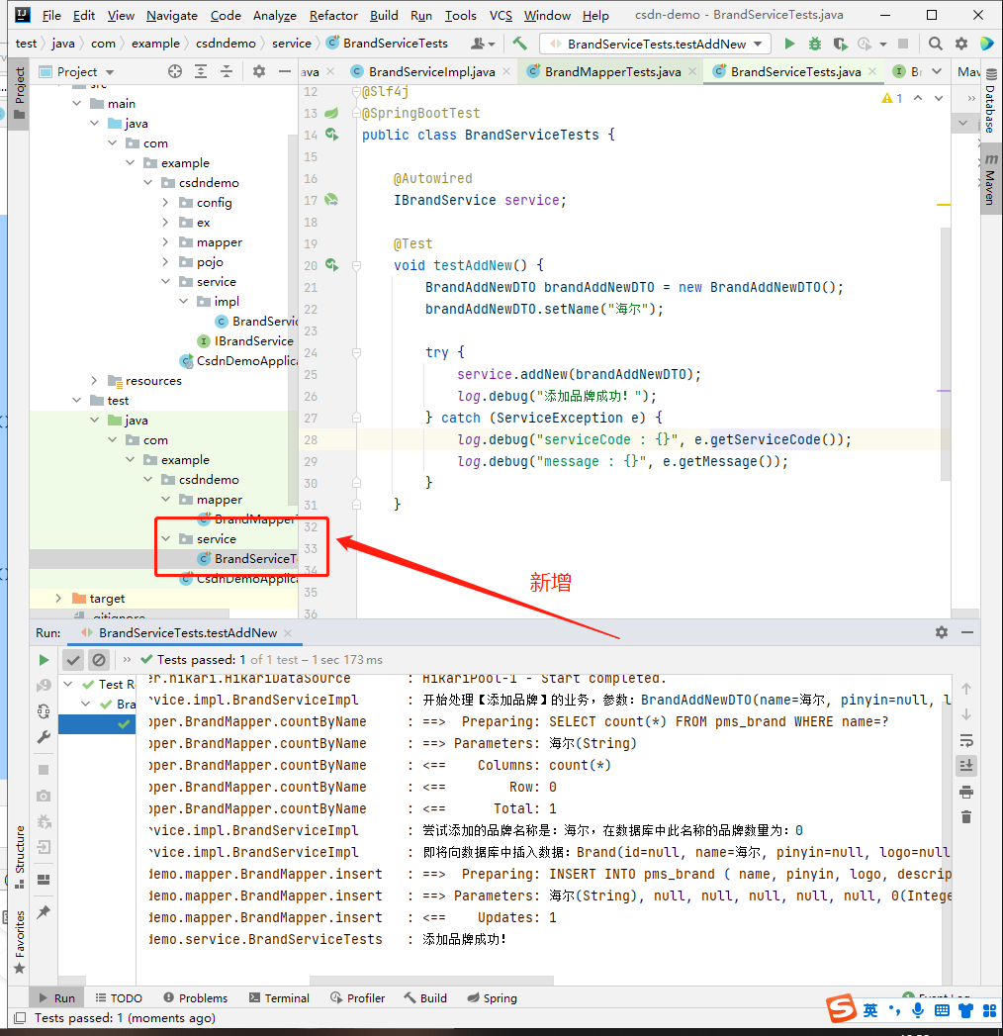Open the Maven side panel
This screenshot has width=1003, height=1036.
click(x=991, y=180)
